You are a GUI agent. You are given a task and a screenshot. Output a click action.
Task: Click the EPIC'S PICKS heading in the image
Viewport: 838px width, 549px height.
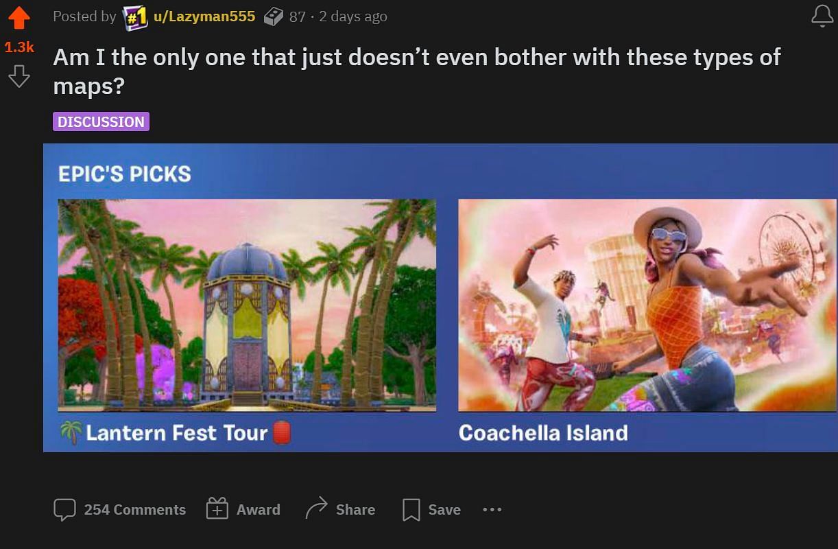[125, 174]
